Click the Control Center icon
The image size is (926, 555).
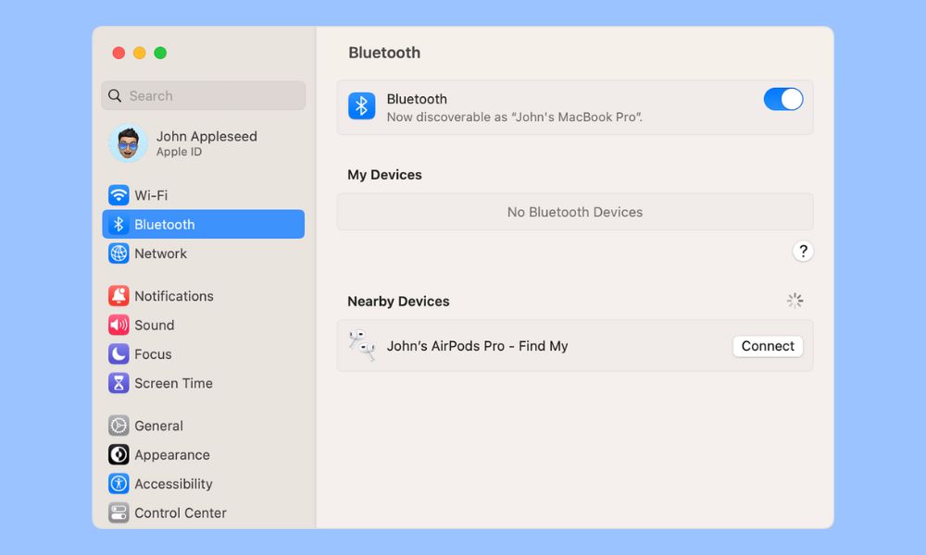(119, 513)
